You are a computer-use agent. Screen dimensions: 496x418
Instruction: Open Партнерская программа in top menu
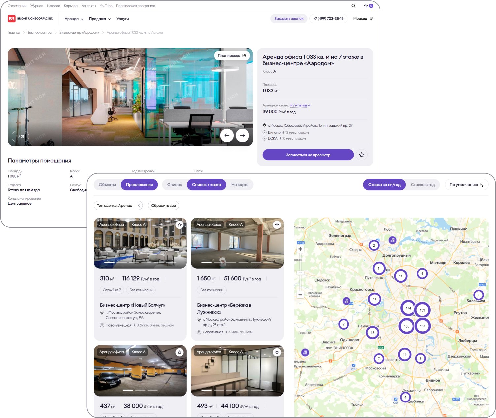point(136,6)
